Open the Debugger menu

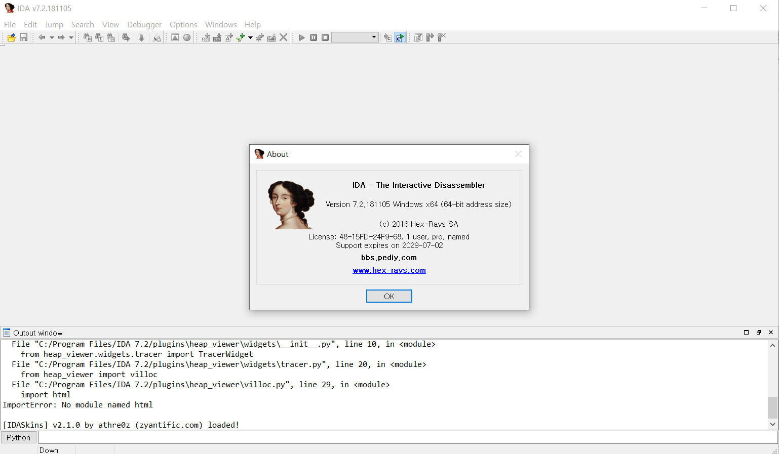coord(144,24)
